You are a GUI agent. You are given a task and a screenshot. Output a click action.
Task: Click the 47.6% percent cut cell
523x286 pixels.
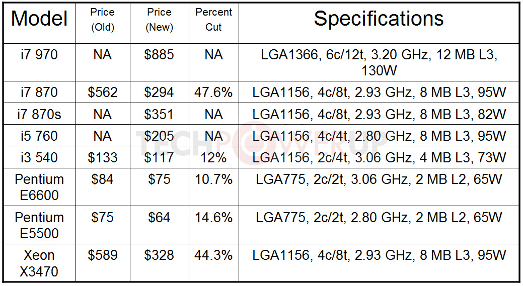213,92
